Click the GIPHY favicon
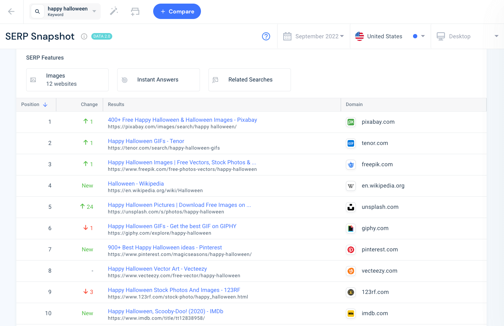This screenshot has height=326, width=504. pos(351,228)
